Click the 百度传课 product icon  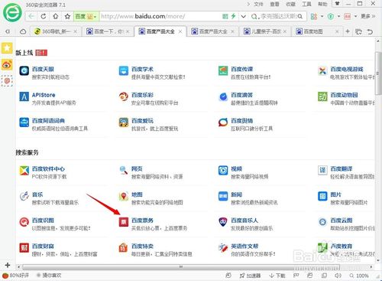tap(223, 70)
